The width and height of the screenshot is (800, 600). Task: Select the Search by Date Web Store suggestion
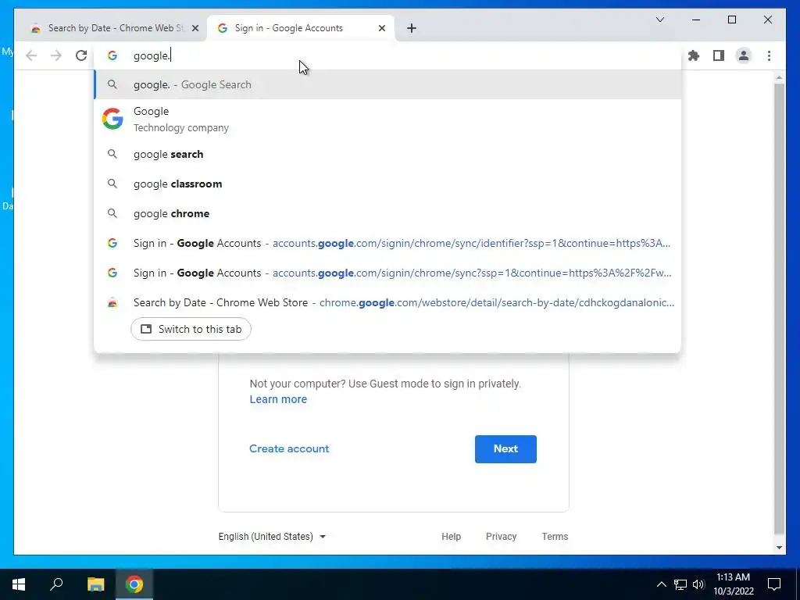click(x=387, y=302)
